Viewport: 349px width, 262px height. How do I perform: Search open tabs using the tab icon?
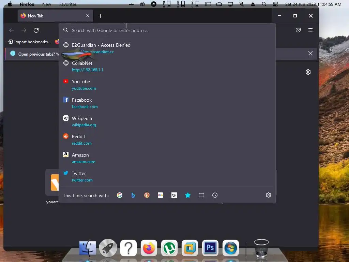[x=201, y=195]
